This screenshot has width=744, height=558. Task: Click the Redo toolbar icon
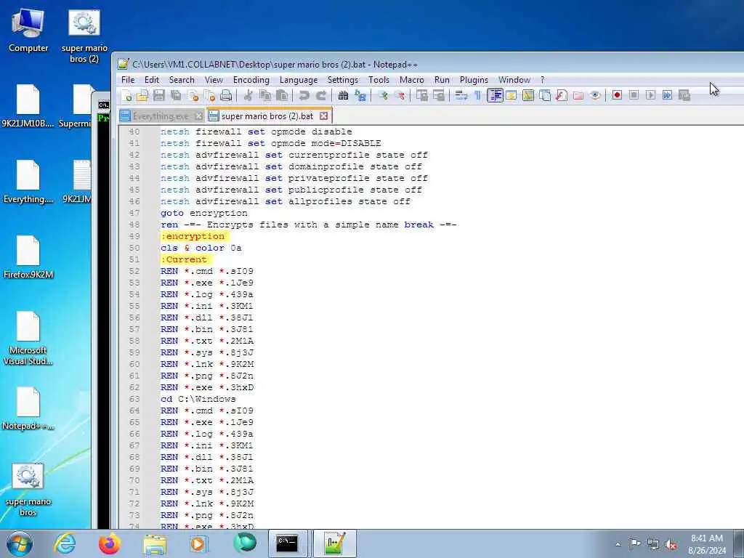[321, 95]
